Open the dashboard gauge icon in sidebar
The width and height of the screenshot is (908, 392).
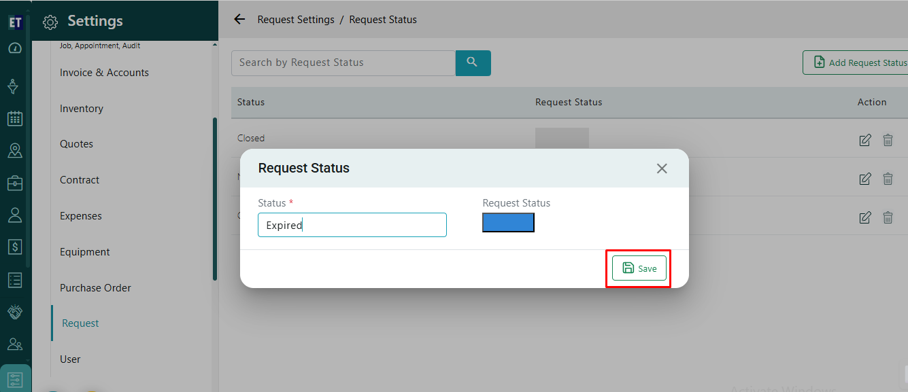15,48
